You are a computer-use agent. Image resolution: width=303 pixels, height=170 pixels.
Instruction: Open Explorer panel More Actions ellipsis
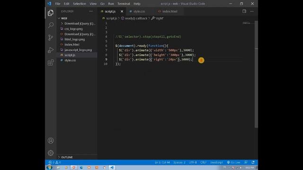click(x=91, y=11)
